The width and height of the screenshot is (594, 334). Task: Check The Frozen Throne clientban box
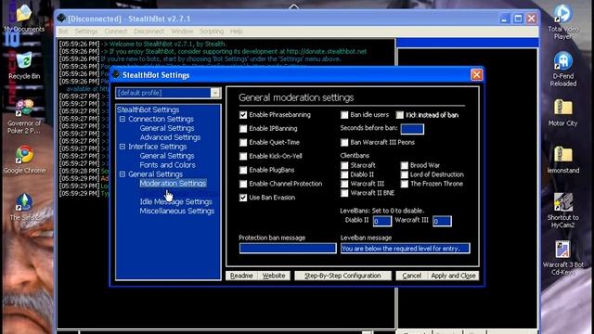405,184
